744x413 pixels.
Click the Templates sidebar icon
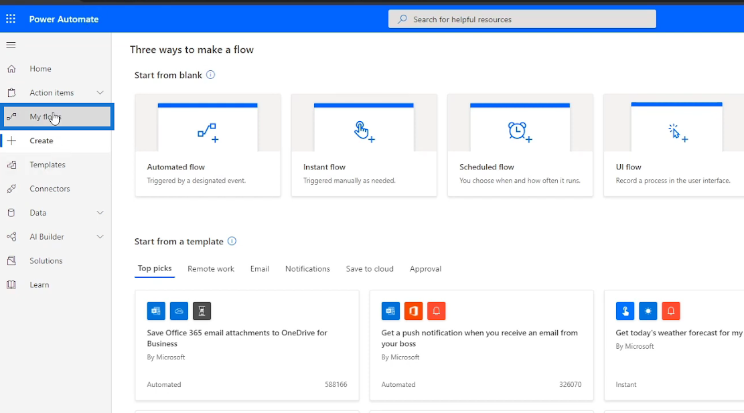point(11,165)
